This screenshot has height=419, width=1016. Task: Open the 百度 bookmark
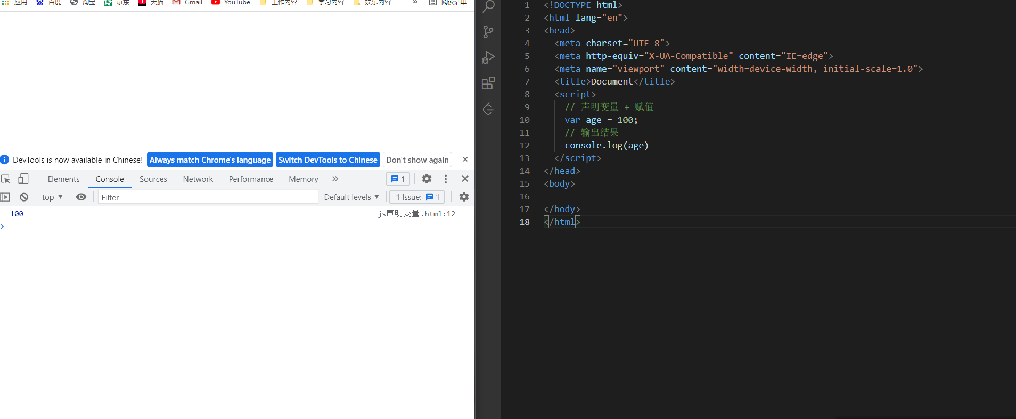click(48, 3)
